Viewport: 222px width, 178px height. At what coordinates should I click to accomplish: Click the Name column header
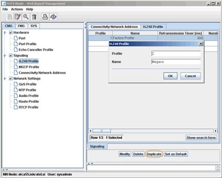(x=135, y=33)
